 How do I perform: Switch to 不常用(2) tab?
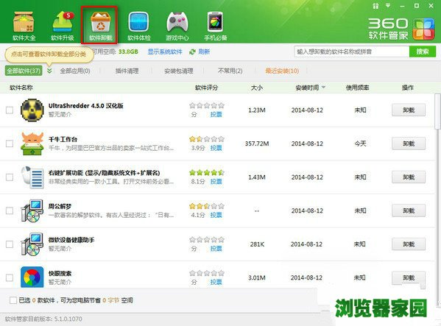point(230,71)
